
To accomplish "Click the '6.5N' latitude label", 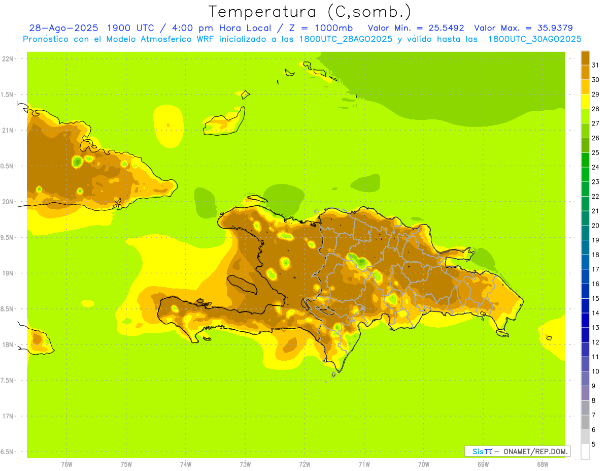I will pos(7,452).
